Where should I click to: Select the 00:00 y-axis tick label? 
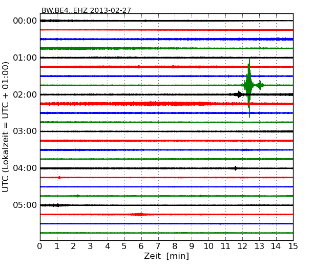pos(25,21)
